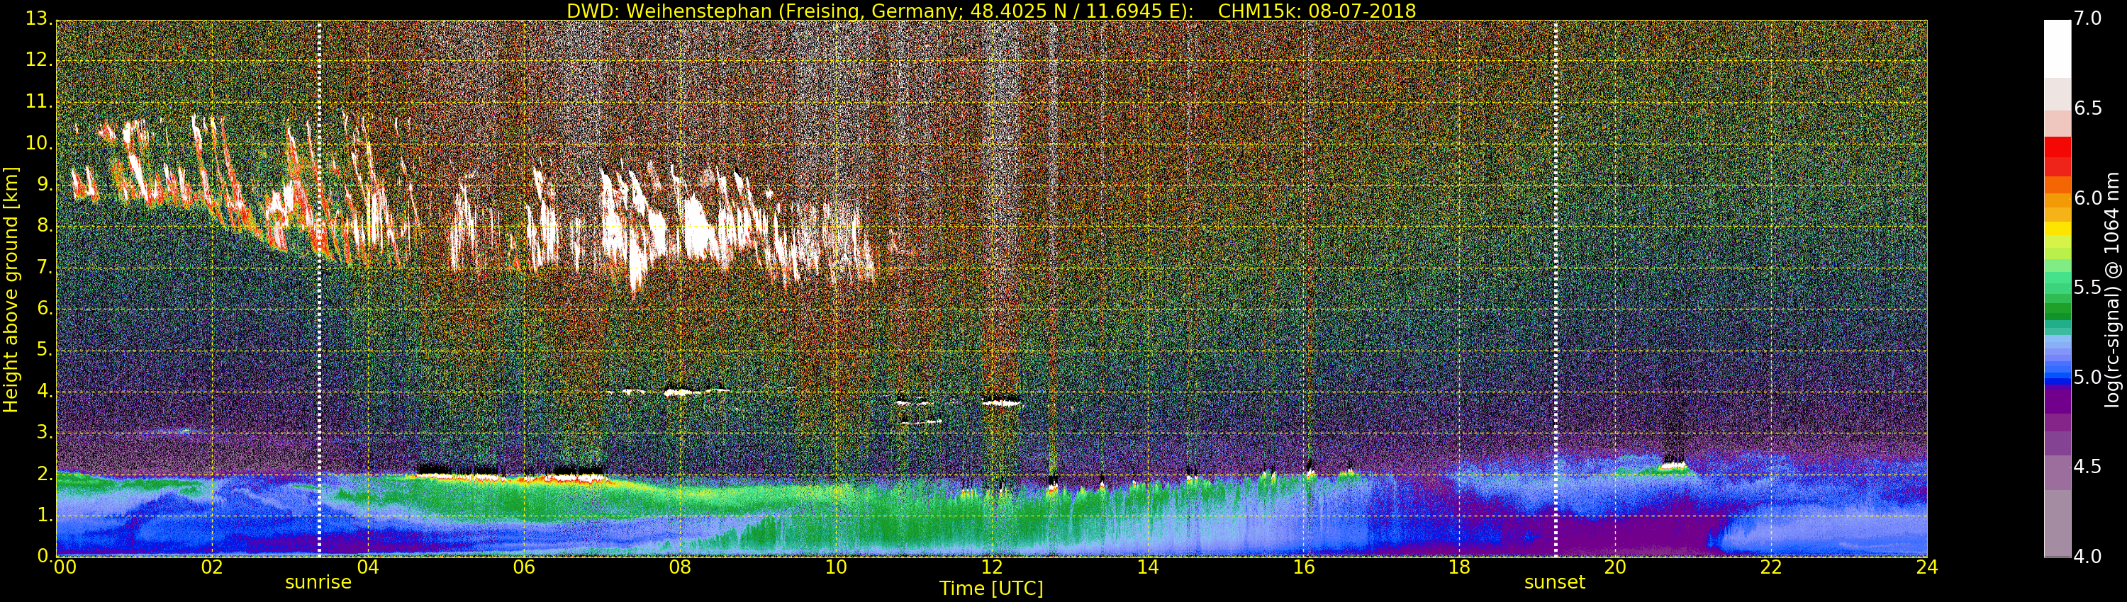The height and width of the screenshot is (602, 2127).
Task: Select the height-axis tick label "9."
Action: point(45,185)
